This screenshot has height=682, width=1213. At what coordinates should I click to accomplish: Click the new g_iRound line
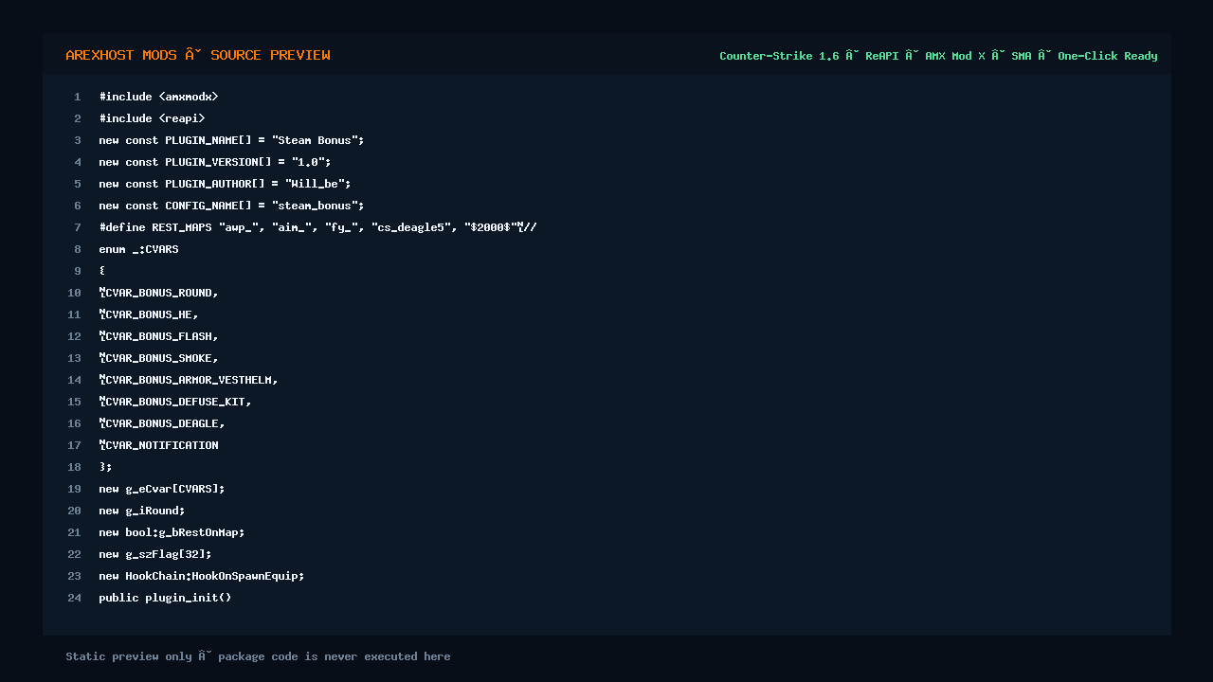(x=142, y=511)
